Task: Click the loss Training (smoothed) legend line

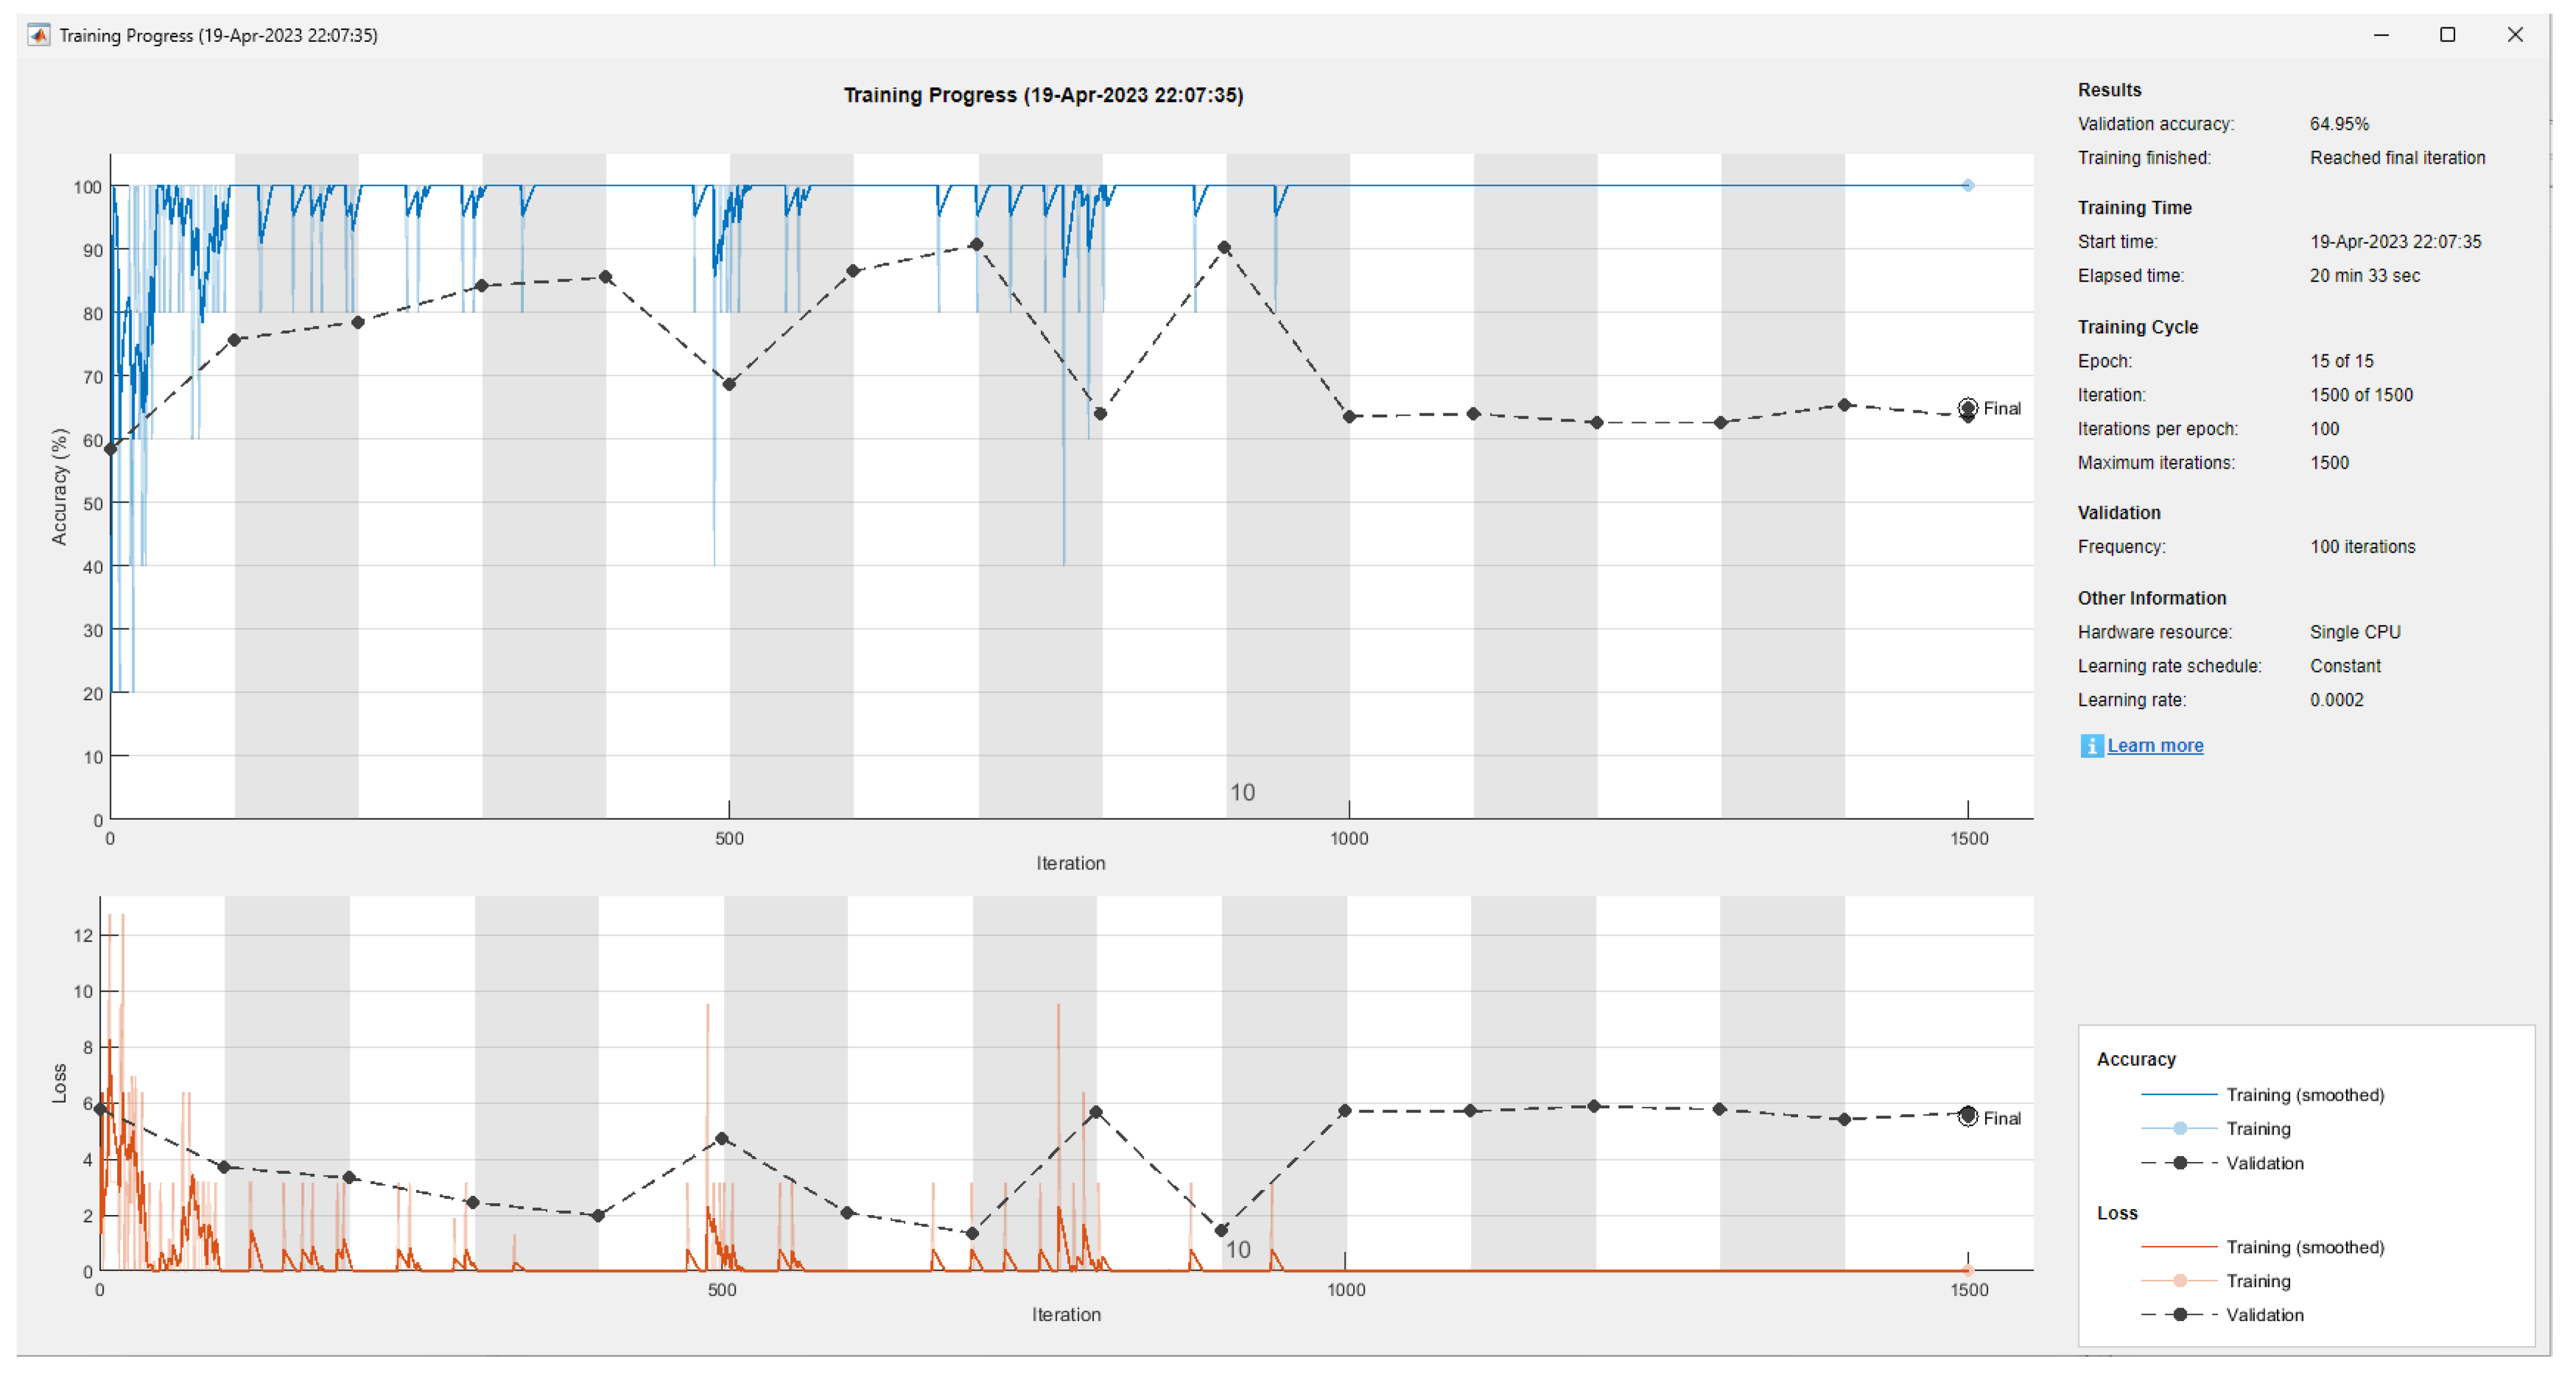Action: pos(2180,1247)
